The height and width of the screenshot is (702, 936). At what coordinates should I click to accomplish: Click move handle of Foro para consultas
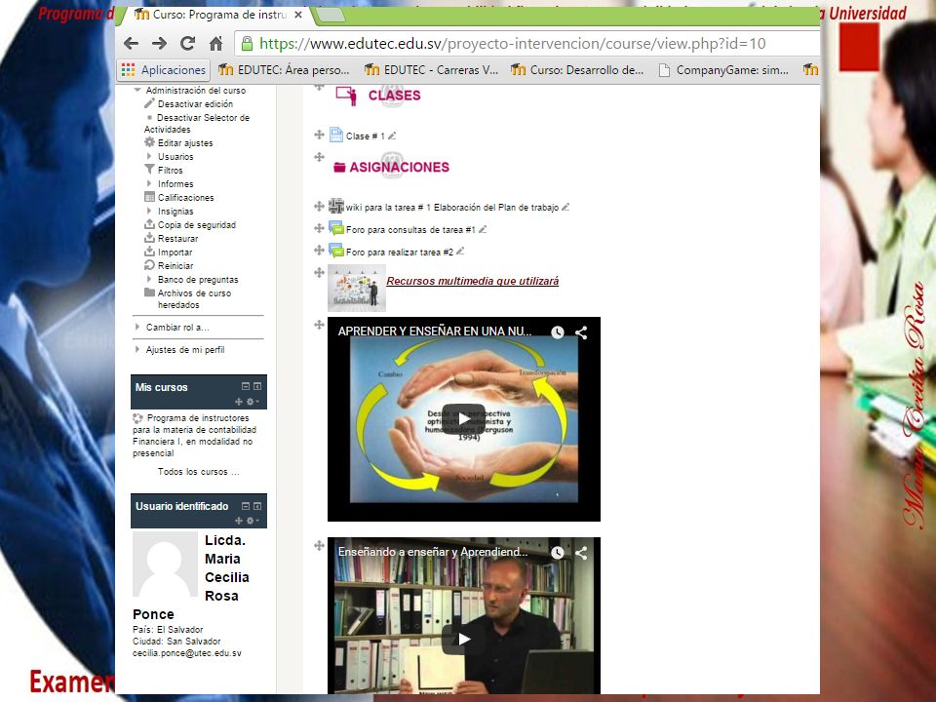pos(320,228)
